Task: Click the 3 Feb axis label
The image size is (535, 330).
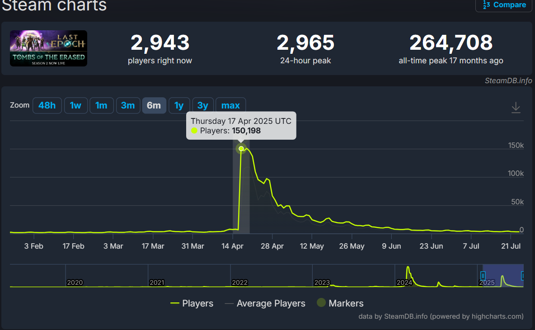Action: 34,246
